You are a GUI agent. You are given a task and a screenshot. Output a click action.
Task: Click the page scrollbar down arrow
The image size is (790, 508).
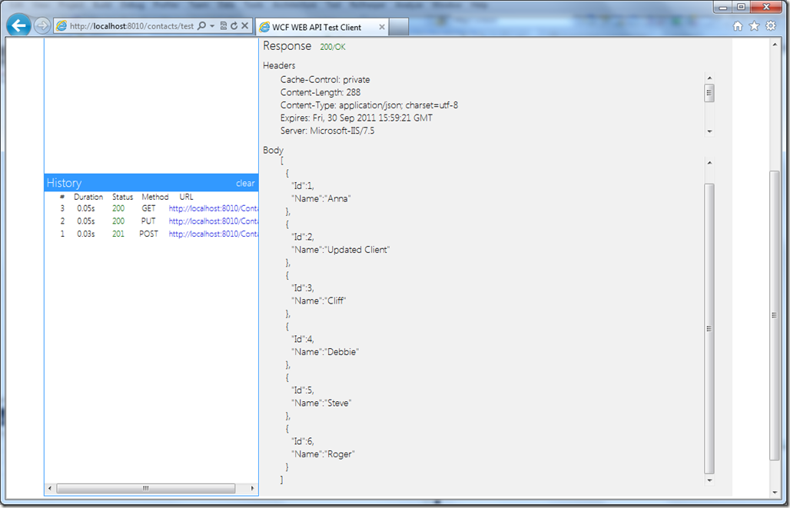click(x=775, y=493)
